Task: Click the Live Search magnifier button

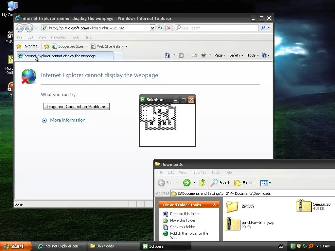Action: tap(263, 28)
